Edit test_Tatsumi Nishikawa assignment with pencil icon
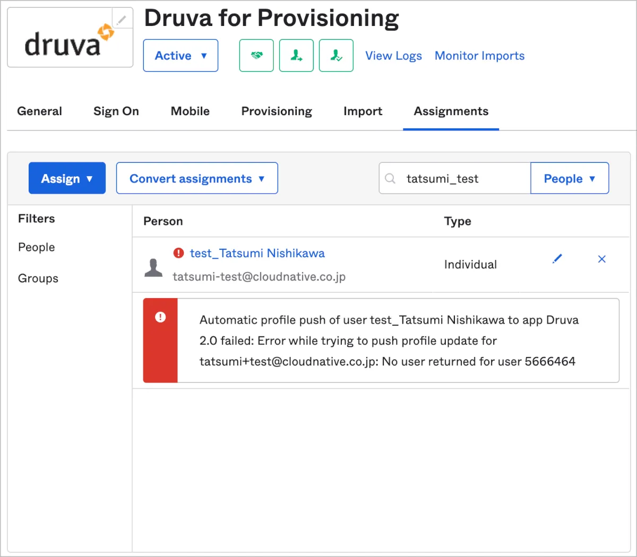The height and width of the screenshot is (557, 637). click(x=557, y=259)
